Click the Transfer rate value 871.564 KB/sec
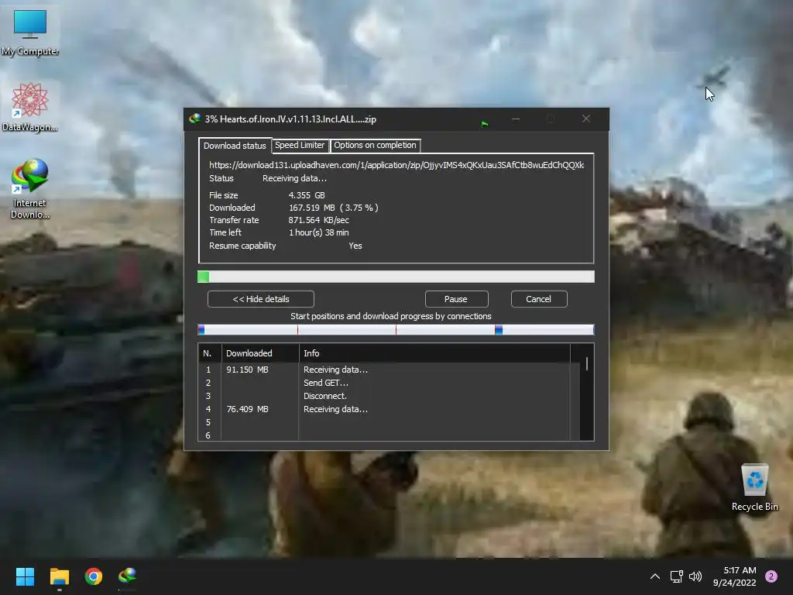This screenshot has height=595, width=793. coord(318,220)
